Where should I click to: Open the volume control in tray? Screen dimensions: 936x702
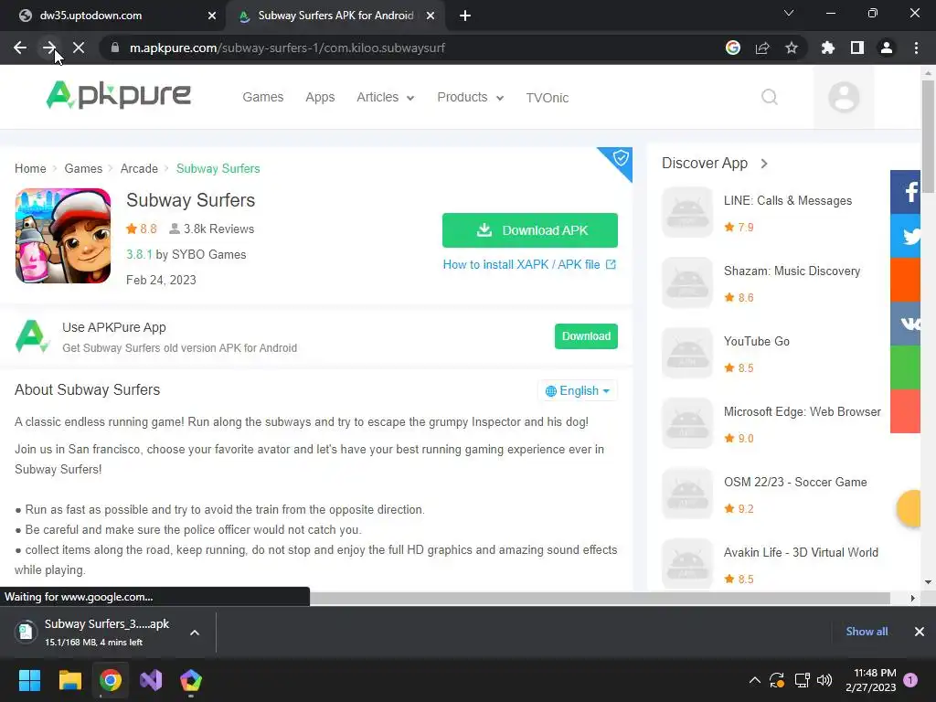[824, 680]
